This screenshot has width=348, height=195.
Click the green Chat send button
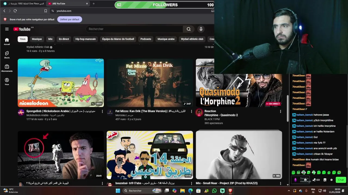341,180
